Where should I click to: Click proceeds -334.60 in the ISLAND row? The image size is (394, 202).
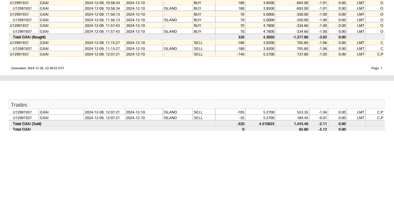[302, 31]
